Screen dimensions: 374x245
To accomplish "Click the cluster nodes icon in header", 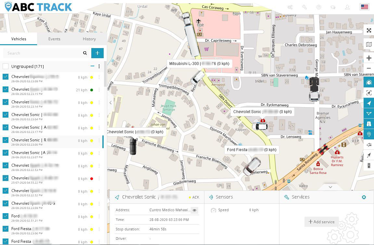I will point(290,7).
